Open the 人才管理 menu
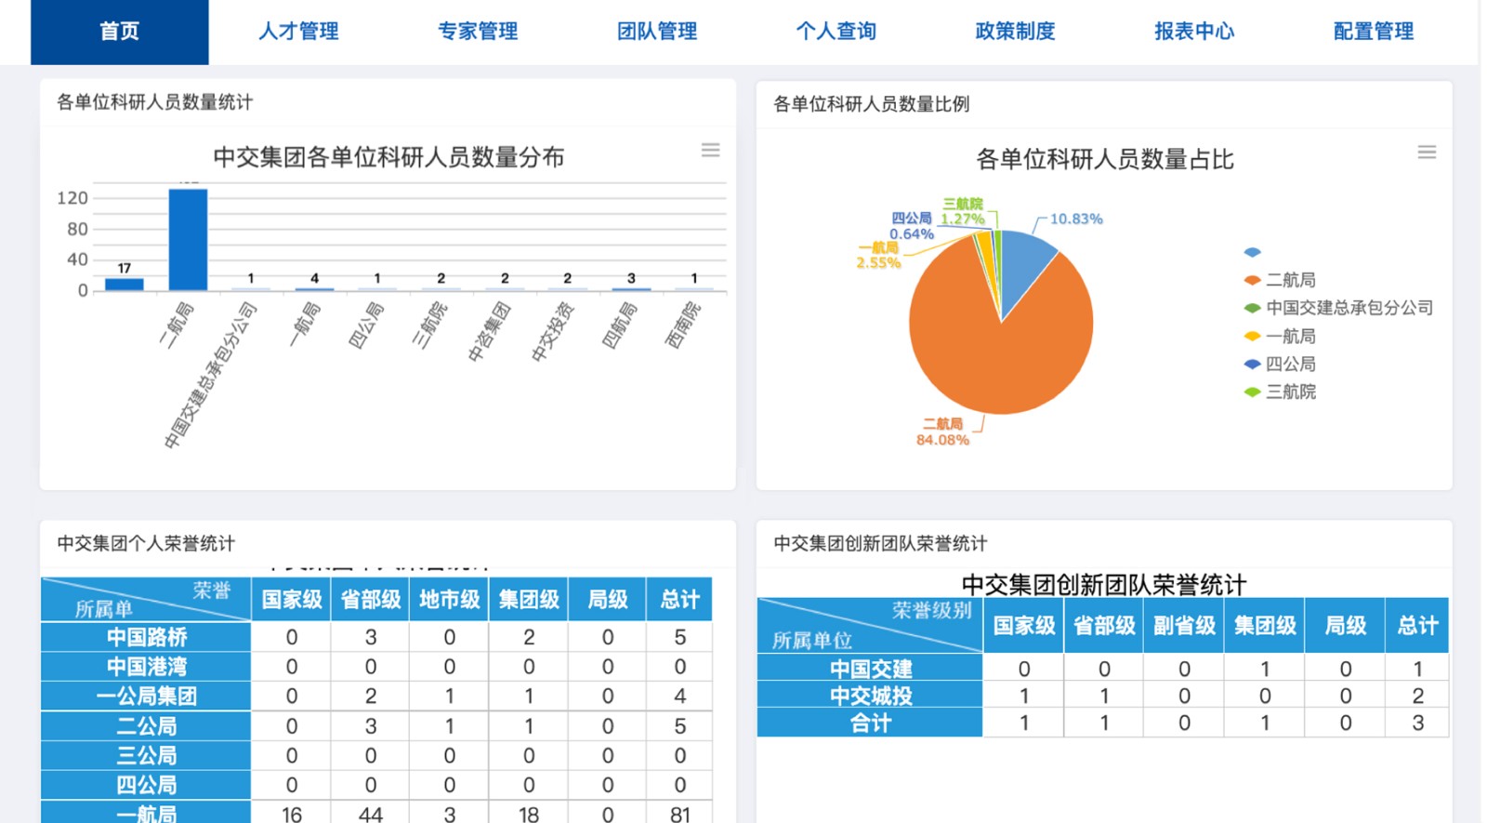 pos(298,32)
